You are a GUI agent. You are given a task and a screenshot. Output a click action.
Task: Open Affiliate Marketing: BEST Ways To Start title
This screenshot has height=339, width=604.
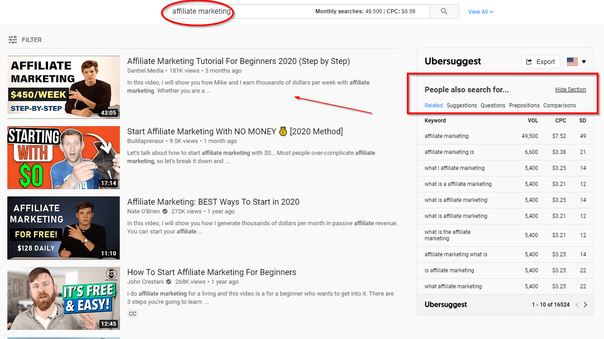213,202
